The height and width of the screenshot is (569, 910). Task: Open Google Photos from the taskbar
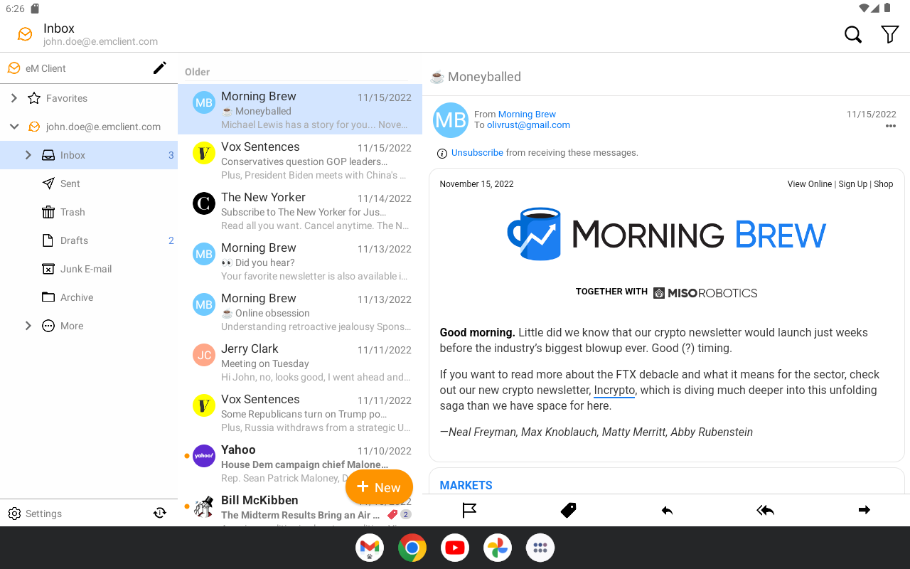498,548
